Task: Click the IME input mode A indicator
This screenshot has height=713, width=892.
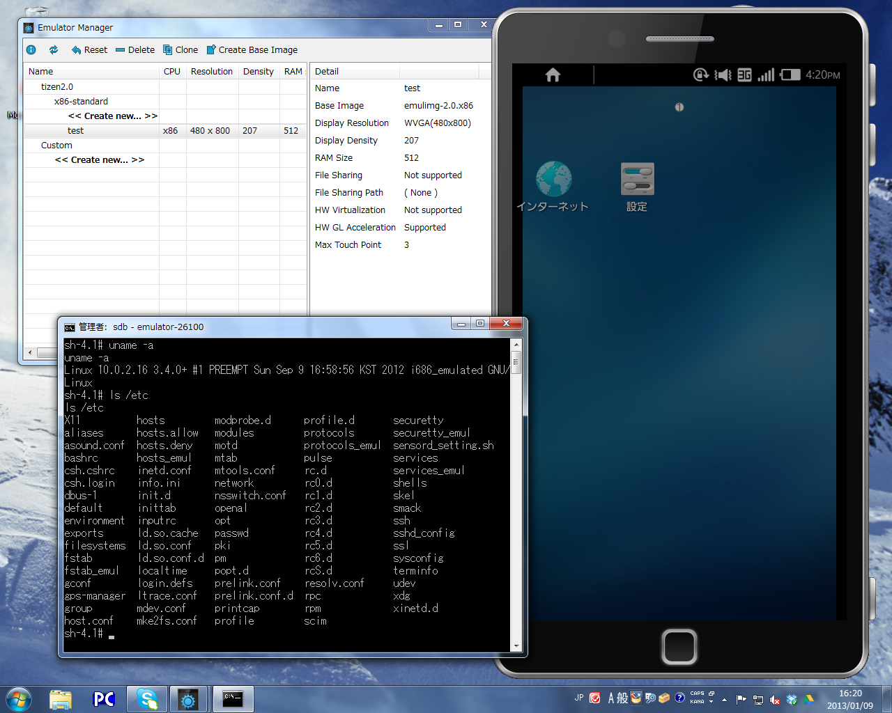Action: [611, 698]
